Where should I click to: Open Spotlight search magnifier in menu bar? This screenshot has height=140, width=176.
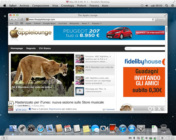(x=167, y=6)
